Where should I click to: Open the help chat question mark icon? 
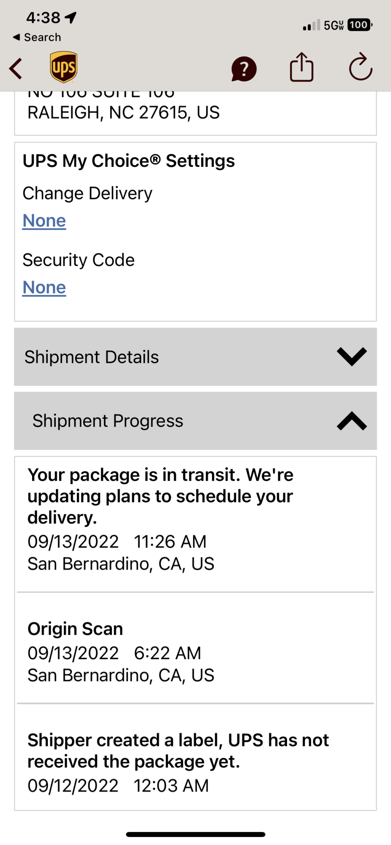pyautogui.click(x=244, y=69)
